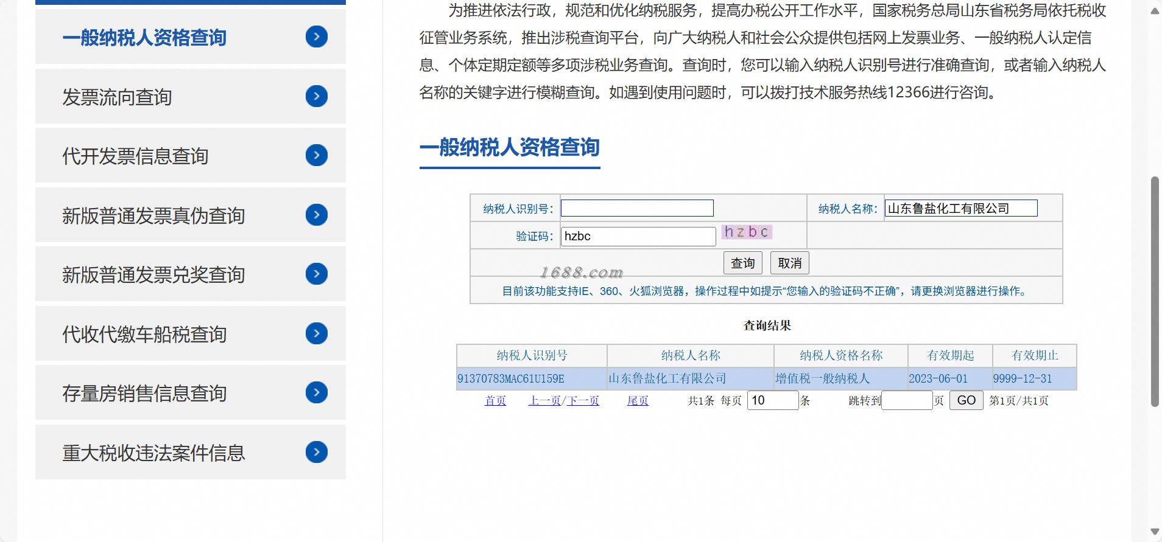Click 有效期止 column header

pos(1035,355)
